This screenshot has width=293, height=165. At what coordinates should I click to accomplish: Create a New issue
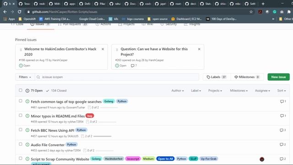[x=278, y=77]
